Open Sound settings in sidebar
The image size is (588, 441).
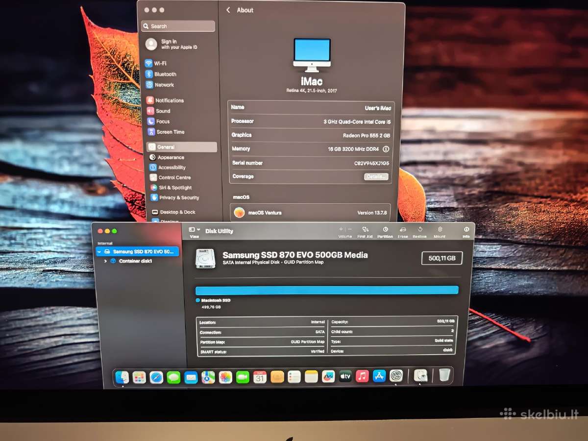(159, 111)
